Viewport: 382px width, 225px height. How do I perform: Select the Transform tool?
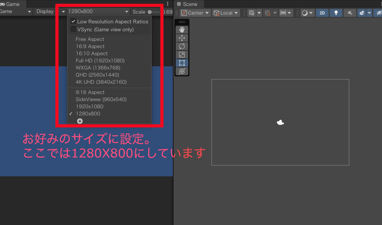tap(182, 71)
